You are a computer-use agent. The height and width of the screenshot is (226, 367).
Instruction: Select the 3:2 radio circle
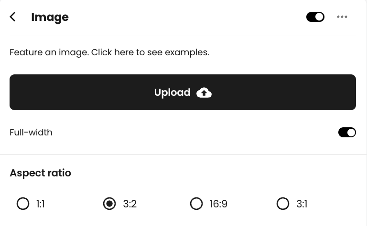click(109, 204)
